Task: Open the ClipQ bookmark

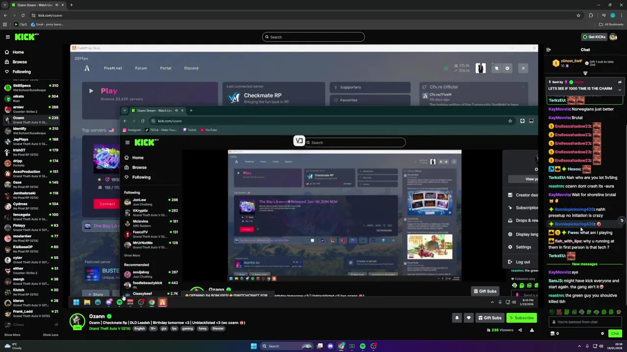Action: pos(21,24)
